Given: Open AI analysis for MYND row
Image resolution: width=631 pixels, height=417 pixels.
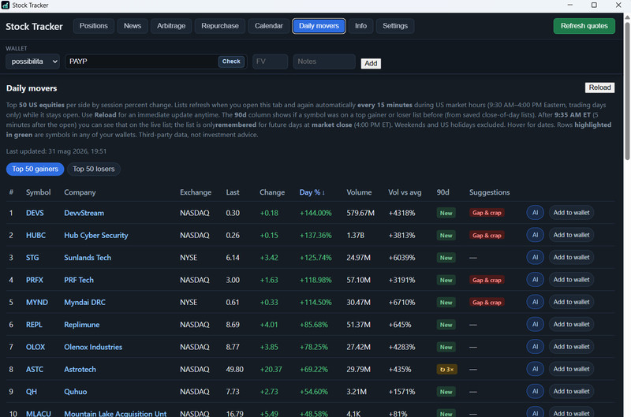Looking at the screenshot, I should pyautogui.click(x=535, y=302).
